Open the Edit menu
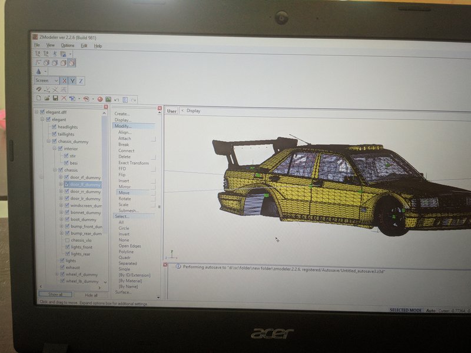The image size is (471, 353). tap(84, 46)
